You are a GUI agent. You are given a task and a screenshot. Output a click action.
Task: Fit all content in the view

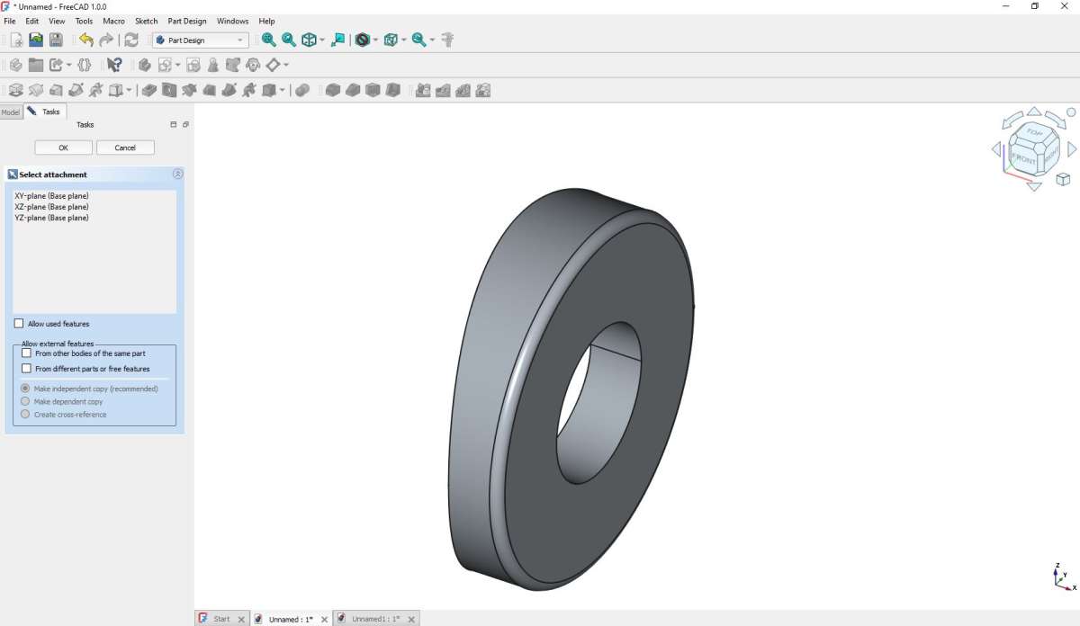pos(269,40)
